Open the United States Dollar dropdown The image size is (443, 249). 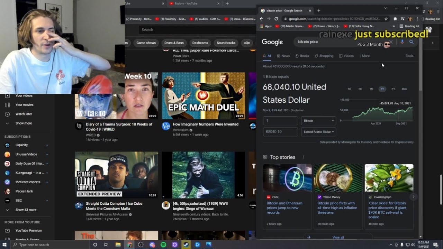[318, 132]
